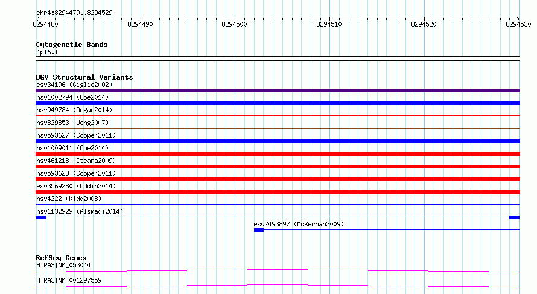Select the red esv3569280 variant bar
Image resolution: width=537 pixels, height=294 pixels.
click(278, 192)
